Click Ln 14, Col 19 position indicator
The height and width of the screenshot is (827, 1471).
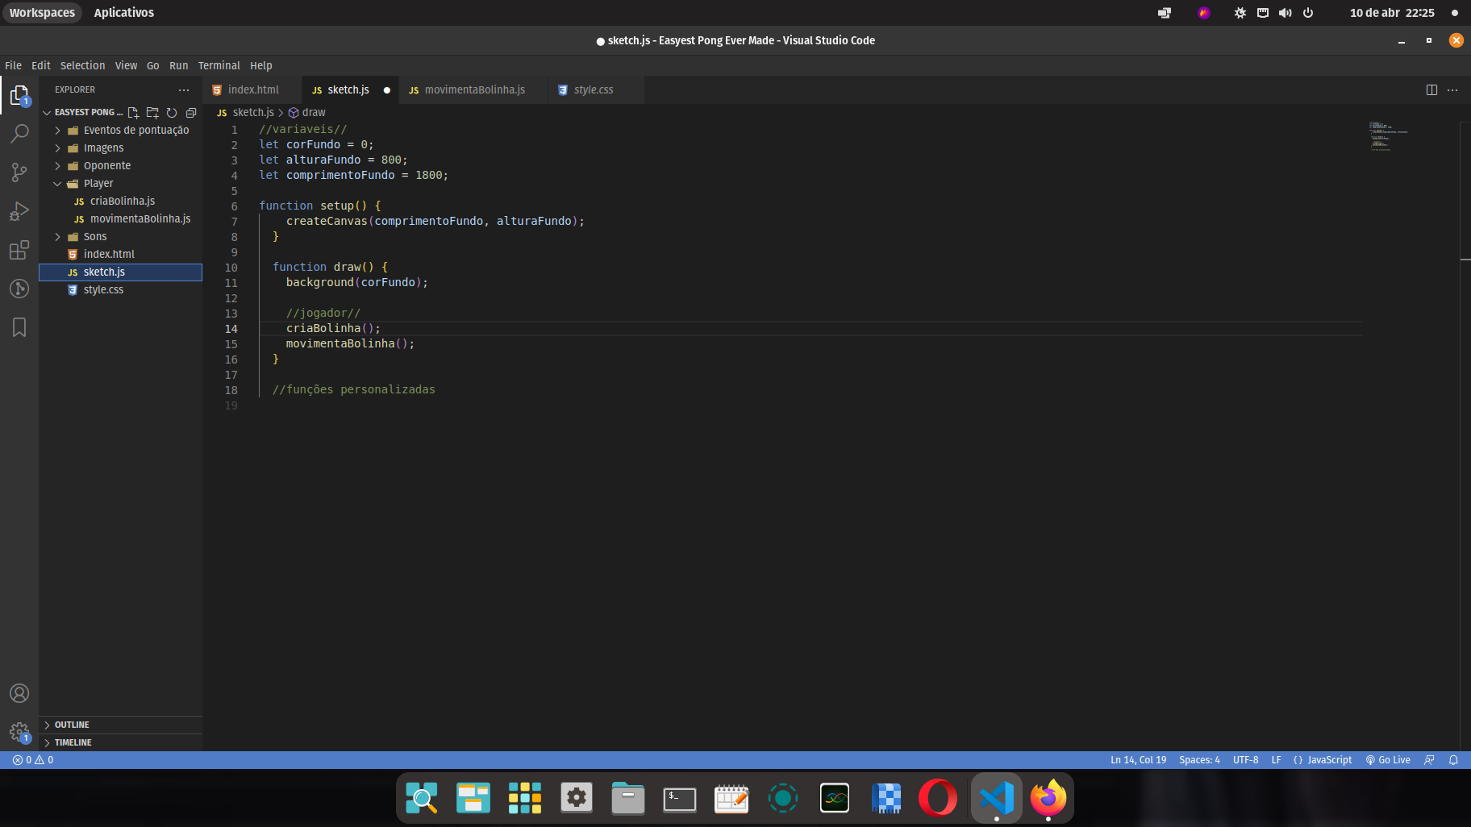1138,760
